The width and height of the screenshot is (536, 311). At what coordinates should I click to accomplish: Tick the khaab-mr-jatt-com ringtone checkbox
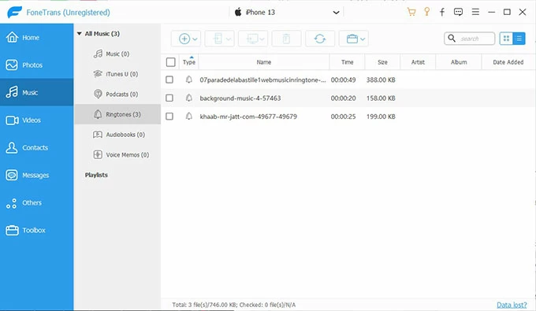169,117
